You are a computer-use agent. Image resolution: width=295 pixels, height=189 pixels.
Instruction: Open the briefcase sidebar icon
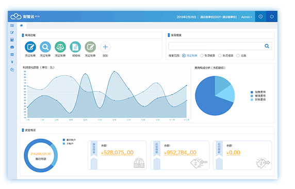12,47
